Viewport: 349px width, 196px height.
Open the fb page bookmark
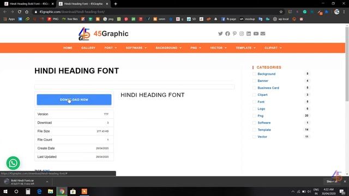click(228, 19)
